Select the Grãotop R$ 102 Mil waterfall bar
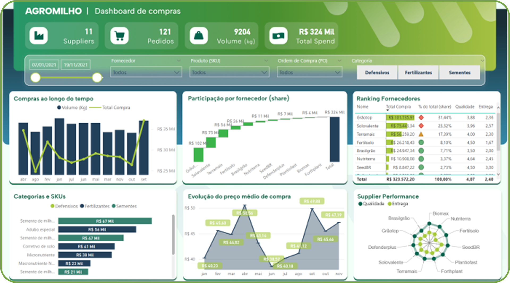Image resolution: width=510 pixels, height=283 pixels. point(198,155)
